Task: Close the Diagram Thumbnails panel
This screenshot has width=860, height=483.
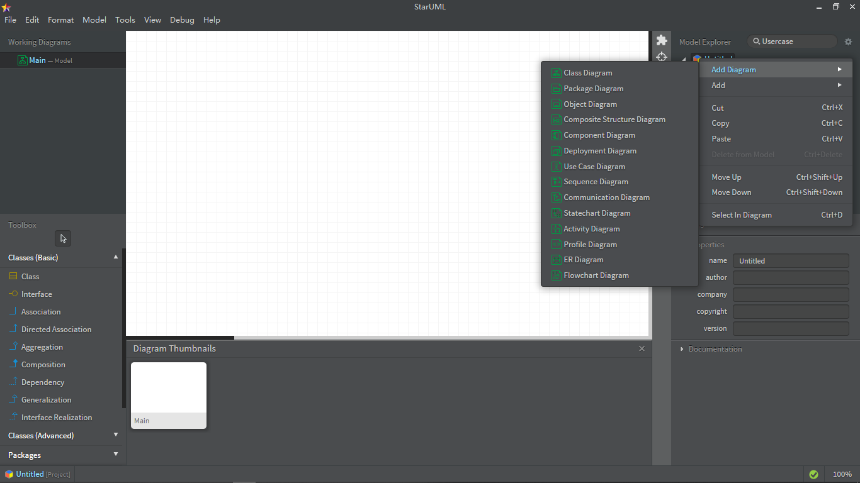Action: coord(642,348)
